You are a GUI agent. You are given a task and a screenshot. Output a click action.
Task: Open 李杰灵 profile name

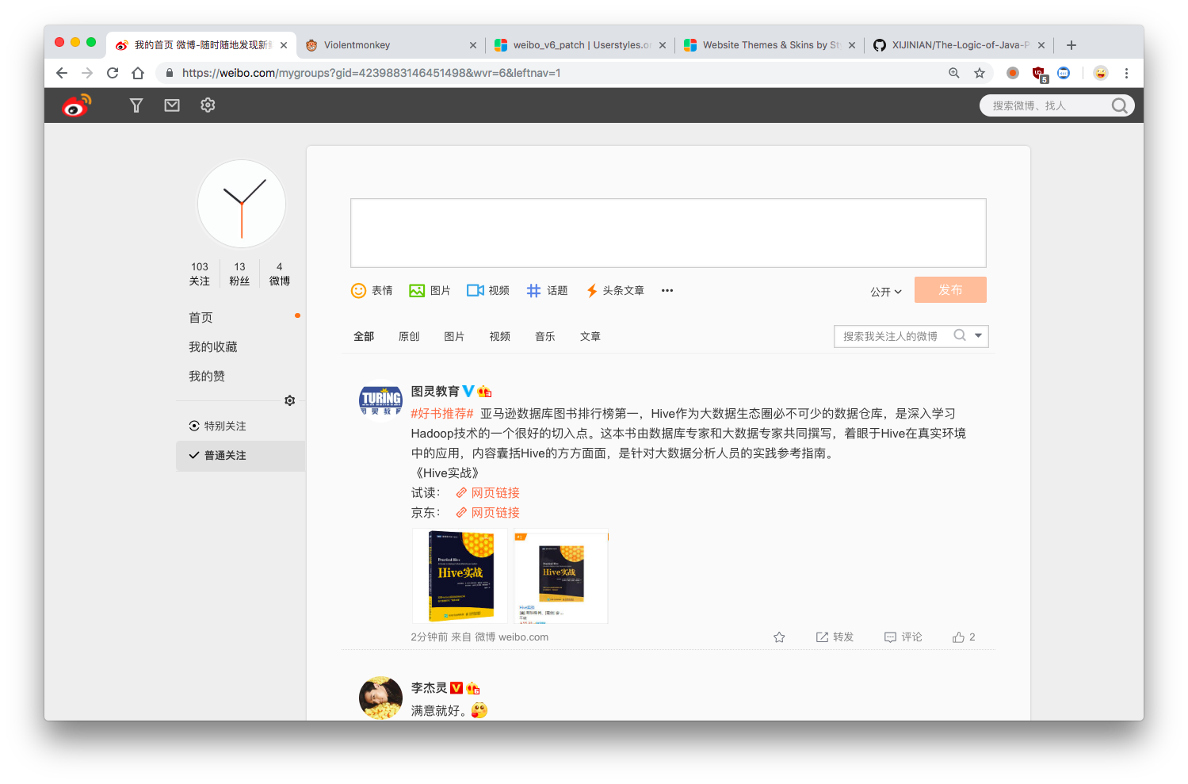click(x=429, y=688)
